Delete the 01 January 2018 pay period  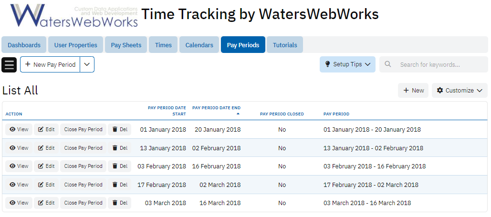[x=119, y=129]
